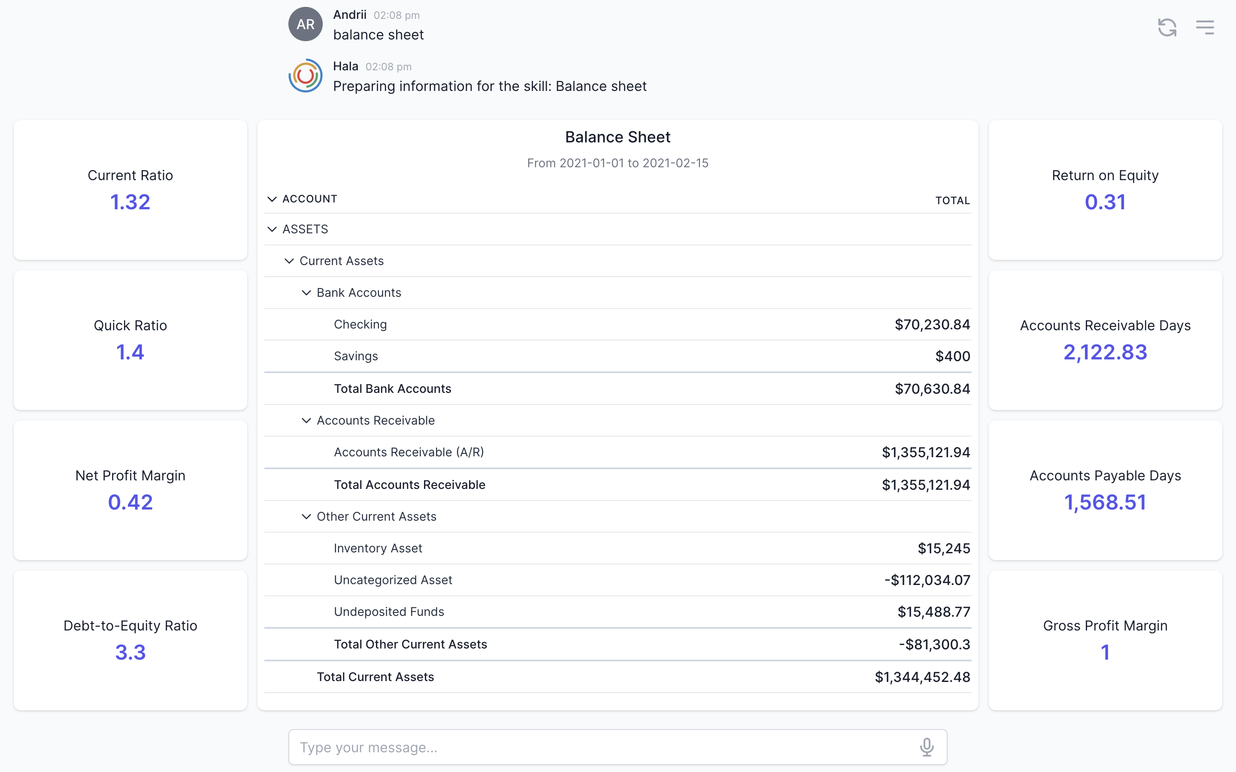Collapse the ASSETS section
The image size is (1236, 772).
272,229
